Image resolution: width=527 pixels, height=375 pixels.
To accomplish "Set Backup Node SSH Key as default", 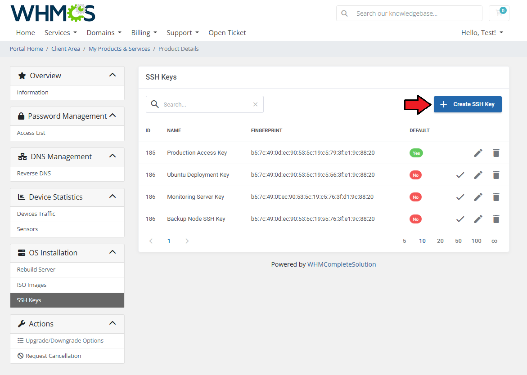I will point(460,219).
